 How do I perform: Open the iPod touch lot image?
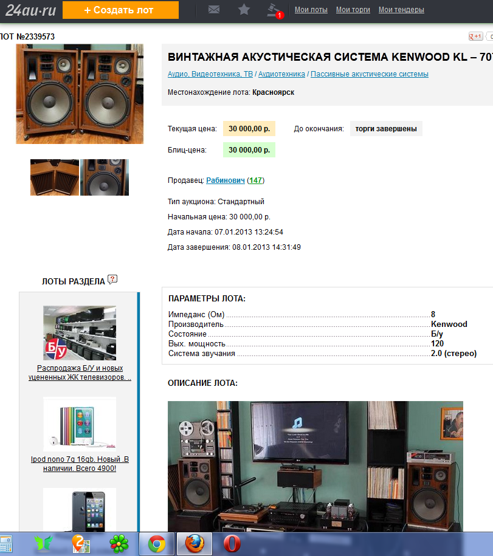tap(80, 510)
